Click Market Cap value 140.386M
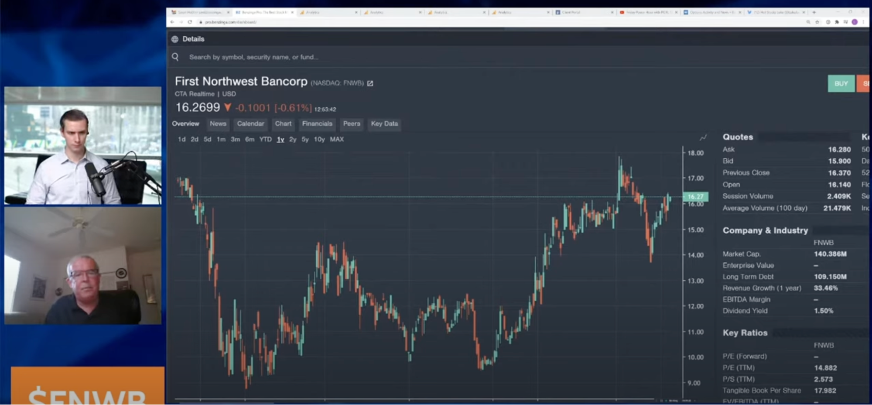 click(830, 254)
